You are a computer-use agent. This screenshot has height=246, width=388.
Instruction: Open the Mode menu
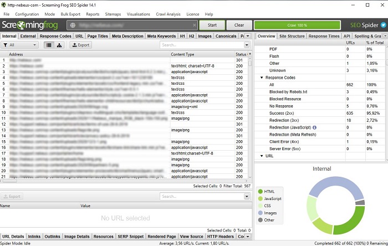click(x=50, y=14)
